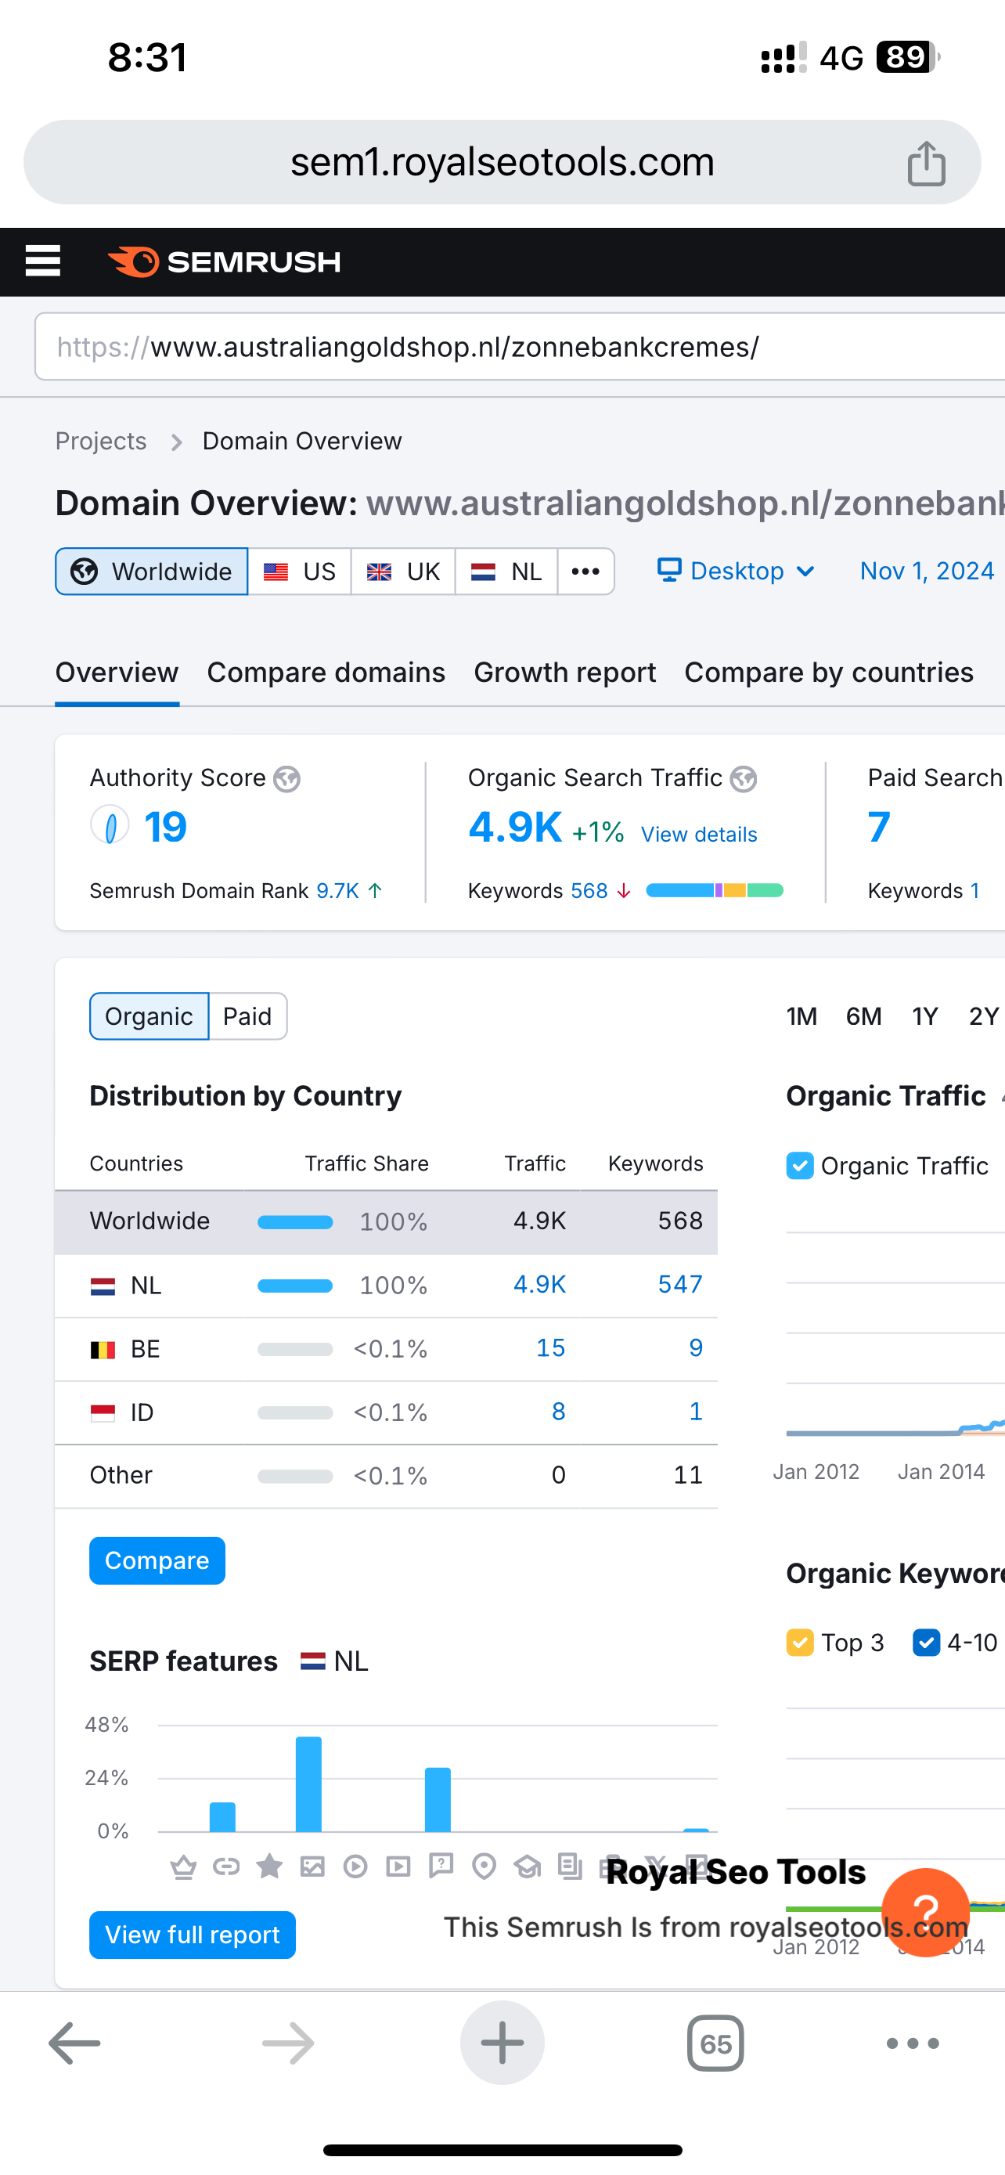Viewport: 1005px width, 2175px height.
Task: Switch to Organic toggle button
Action: click(149, 1016)
